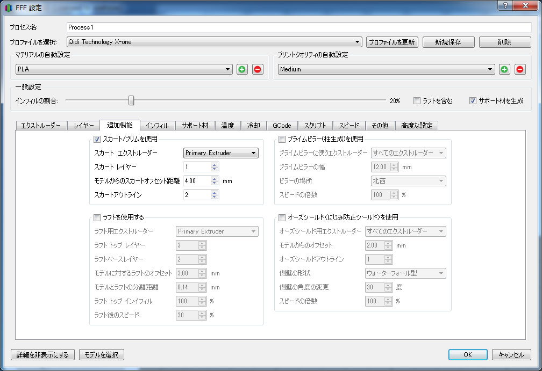This screenshot has height=371, width=542.
Task: Click the プロファイルを更新 button
Action: tap(392, 42)
